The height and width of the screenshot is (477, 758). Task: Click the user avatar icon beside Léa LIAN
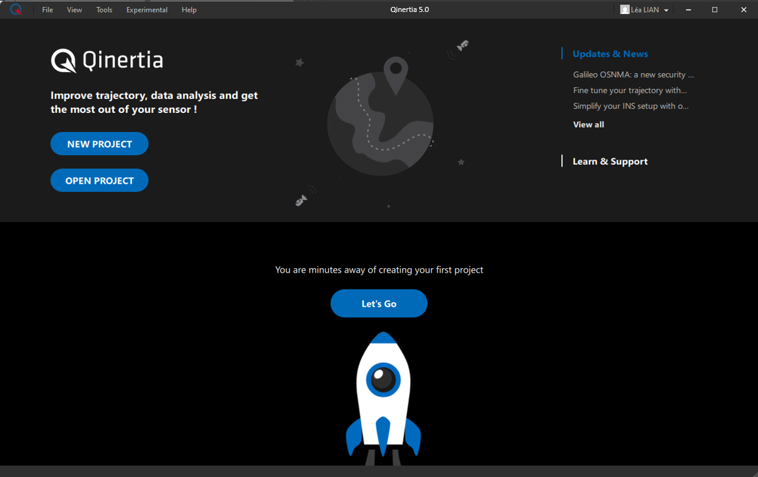(625, 9)
